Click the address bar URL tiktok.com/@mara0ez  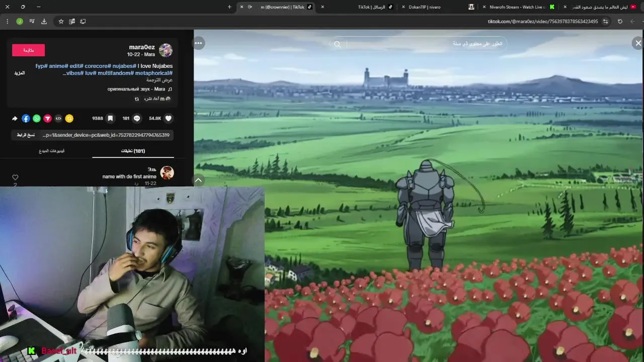pyautogui.click(x=543, y=21)
